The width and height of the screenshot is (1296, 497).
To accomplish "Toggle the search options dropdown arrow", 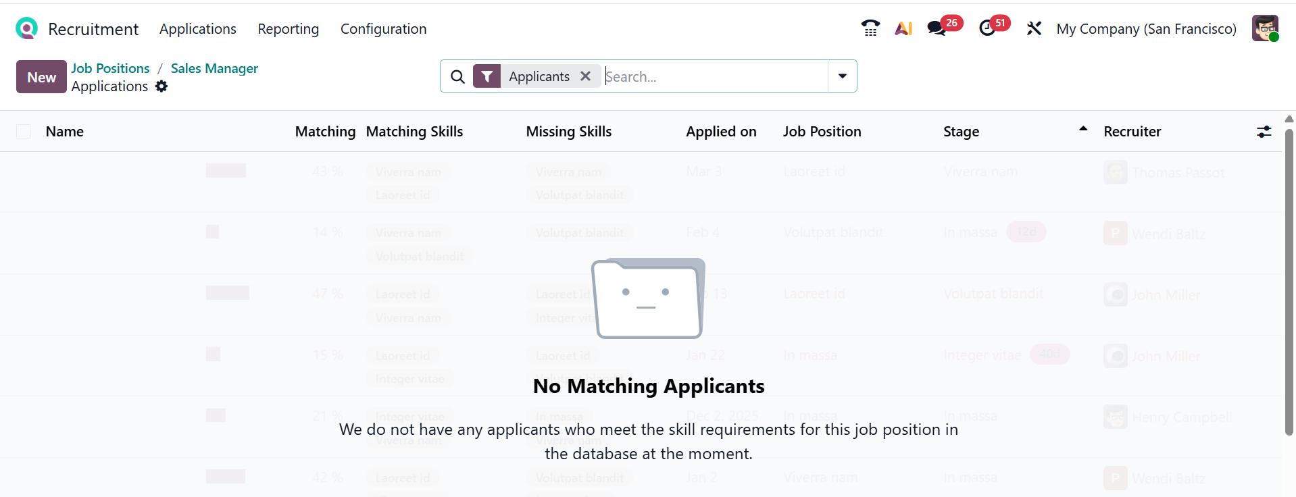I will [842, 76].
